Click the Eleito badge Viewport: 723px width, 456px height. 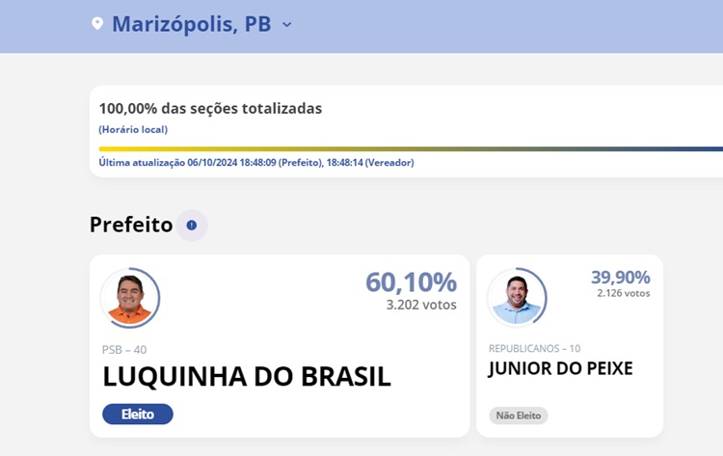tap(138, 415)
